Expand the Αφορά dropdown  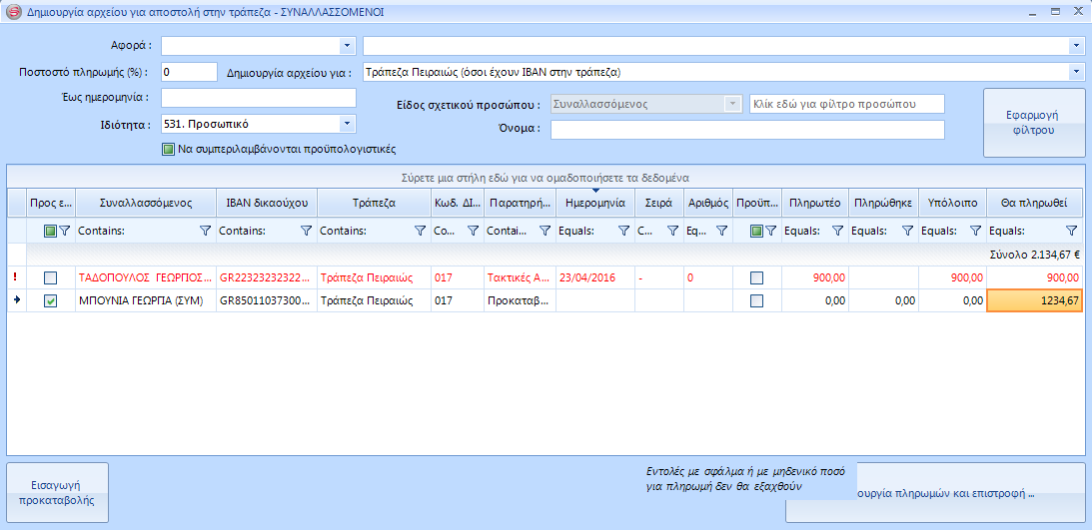tap(347, 46)
